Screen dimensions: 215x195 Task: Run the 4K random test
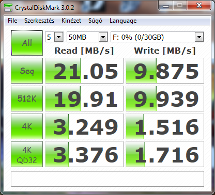coord(27,126)
